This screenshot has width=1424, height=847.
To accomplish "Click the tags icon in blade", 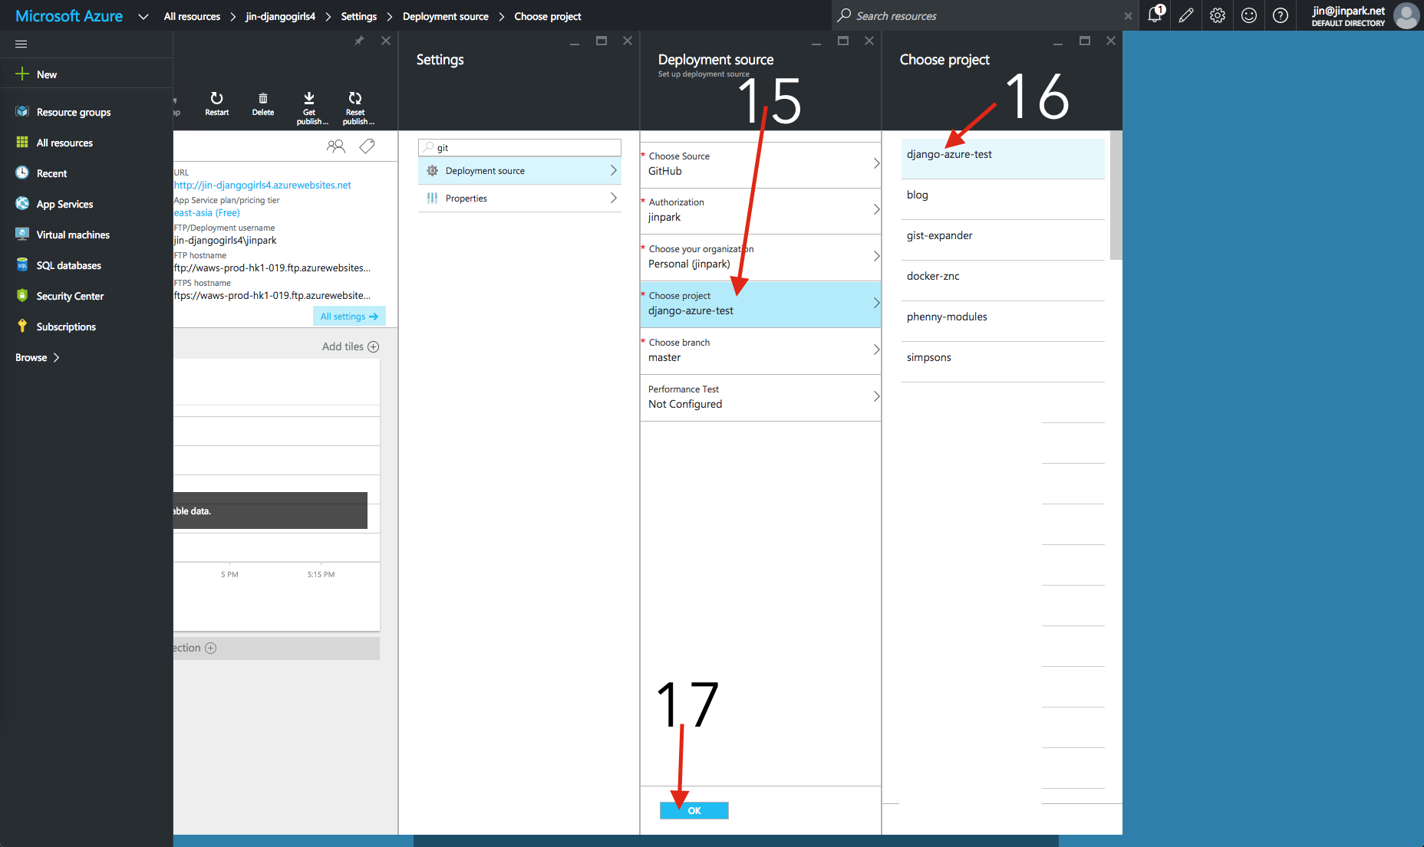I will 368,146.
